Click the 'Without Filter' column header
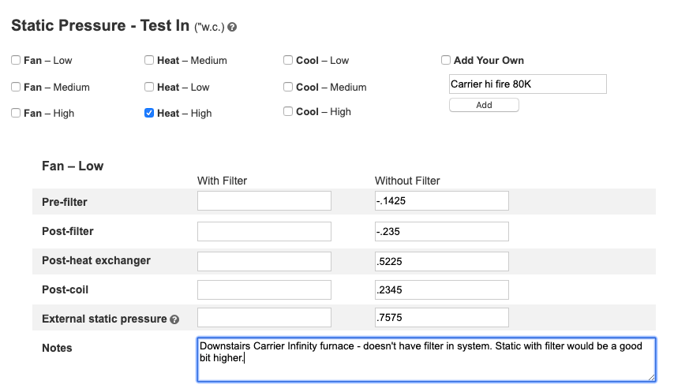The image size is (674, 392). pyautogui.click(x=407, y=181)
